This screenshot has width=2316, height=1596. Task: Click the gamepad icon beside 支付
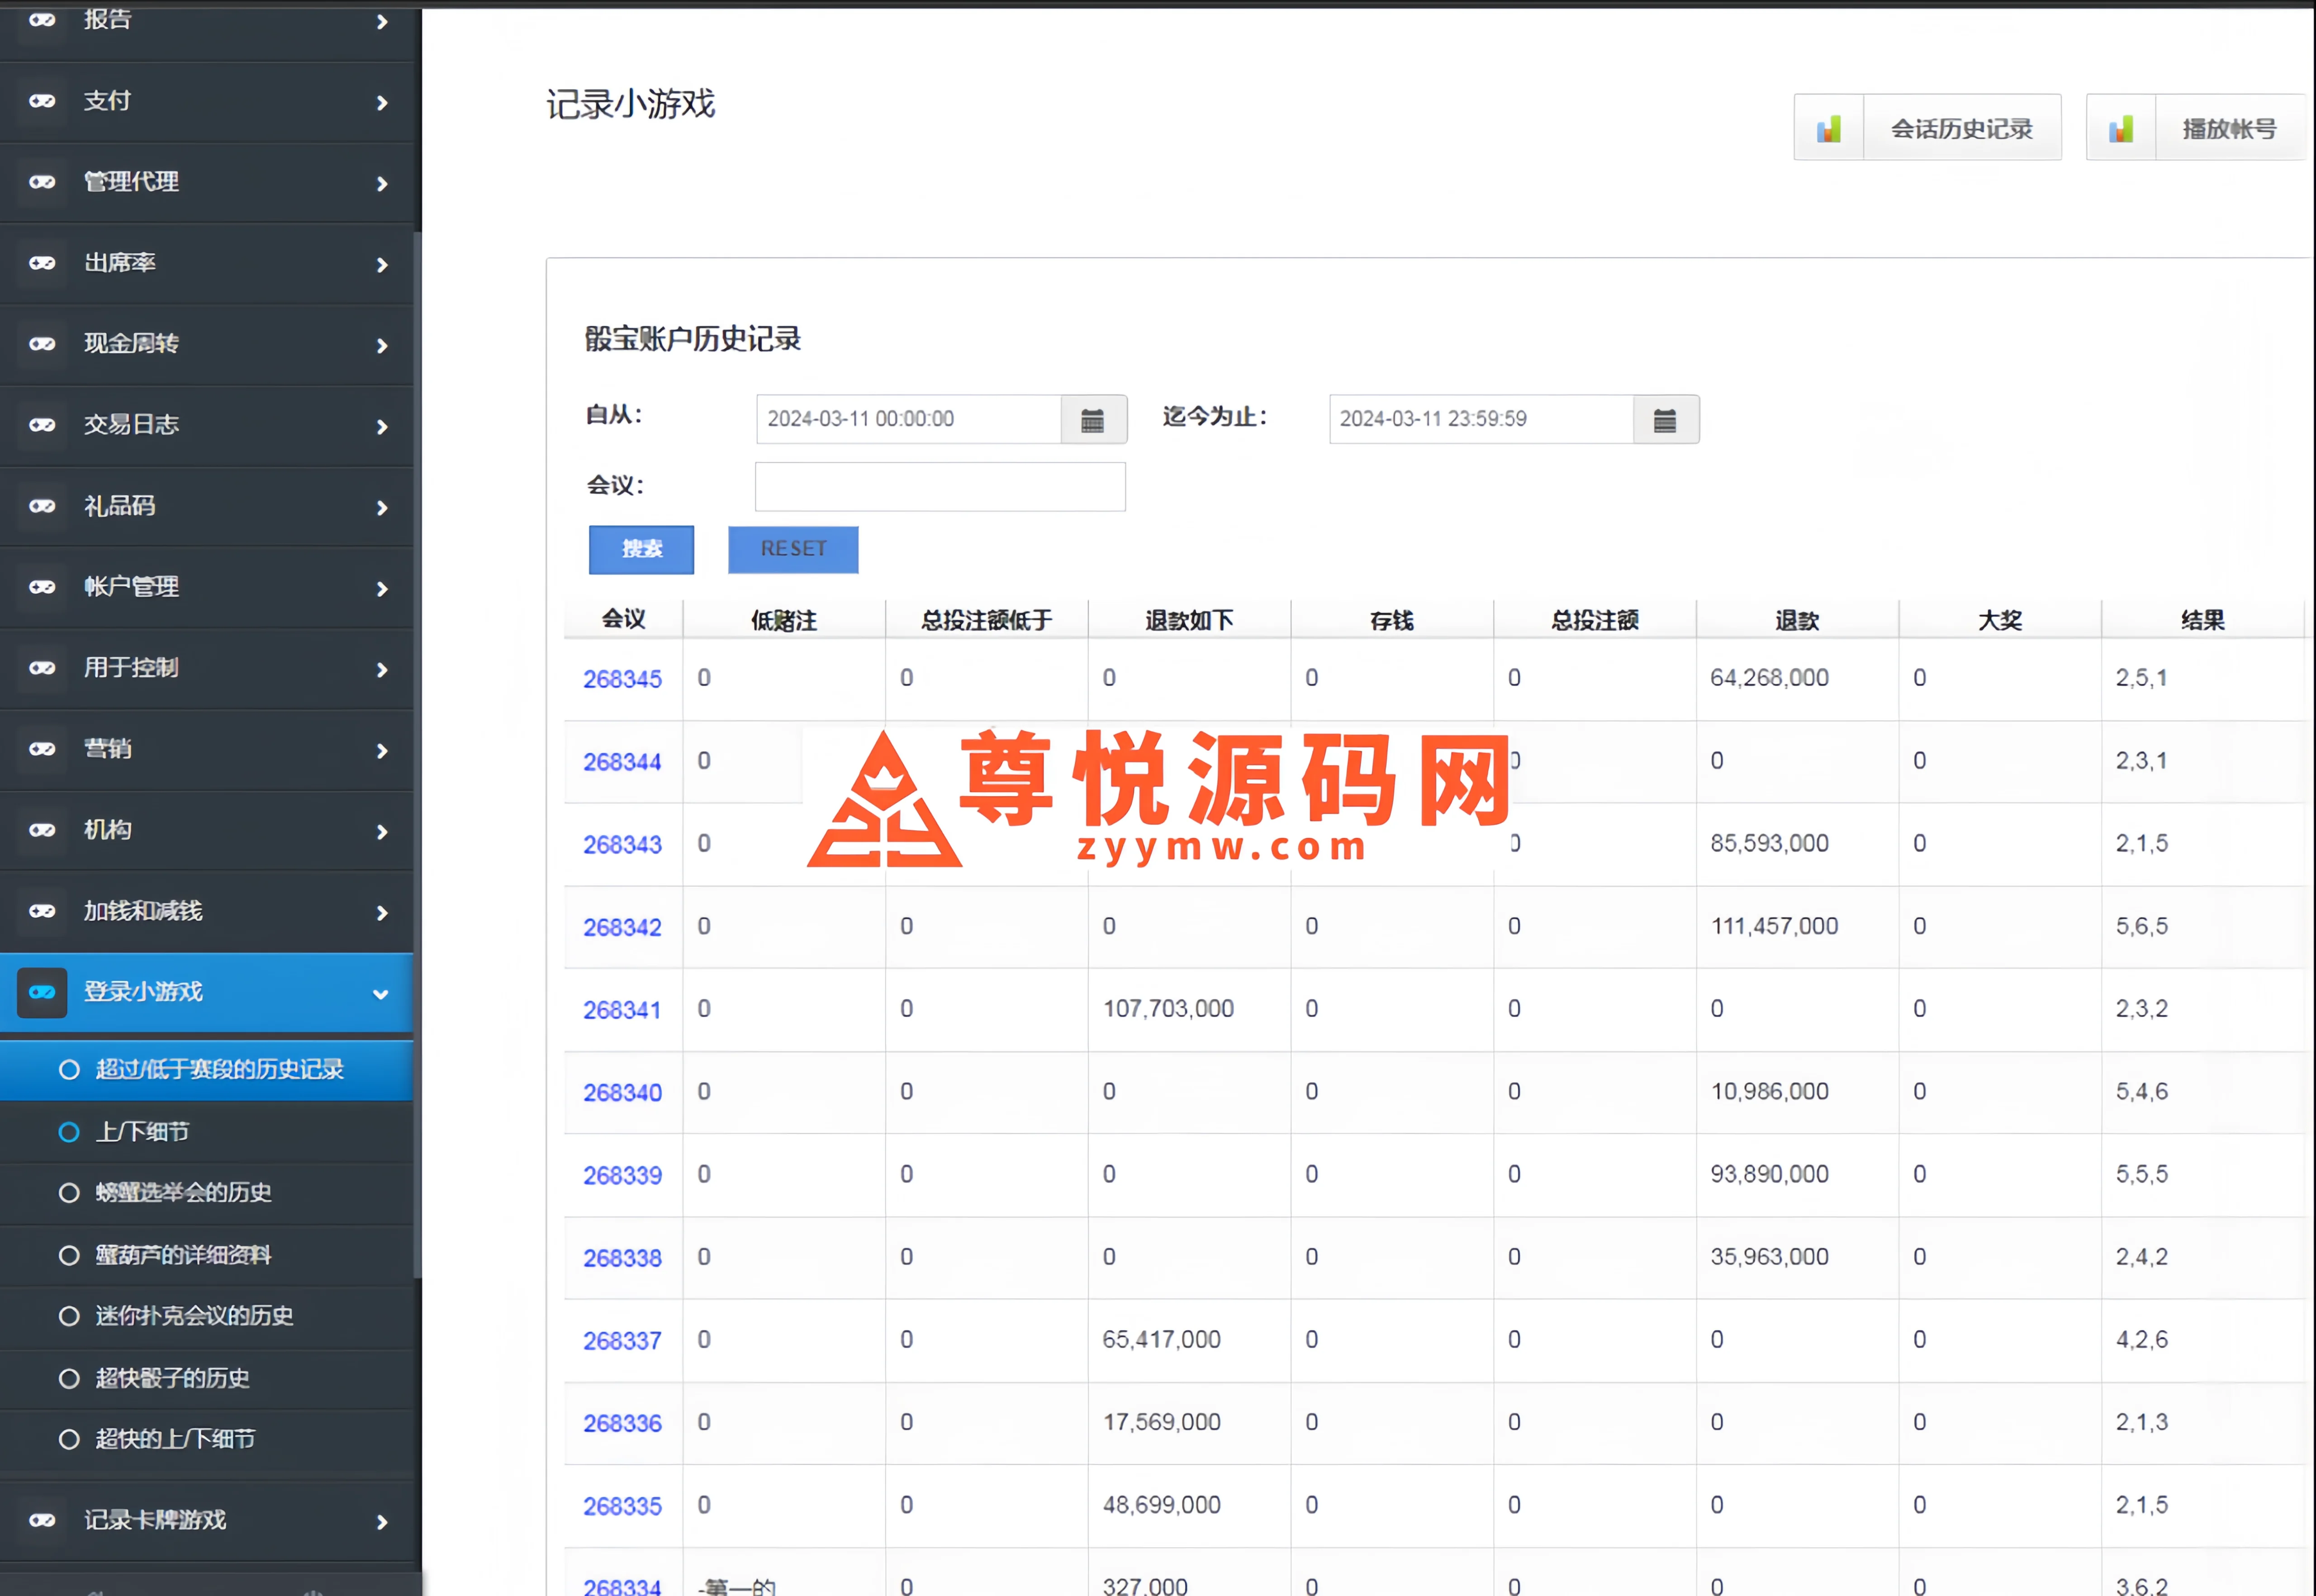42,101
